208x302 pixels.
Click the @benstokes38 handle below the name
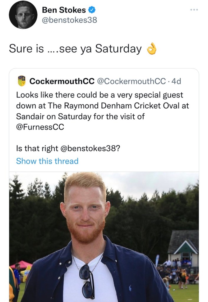(70, 20)
